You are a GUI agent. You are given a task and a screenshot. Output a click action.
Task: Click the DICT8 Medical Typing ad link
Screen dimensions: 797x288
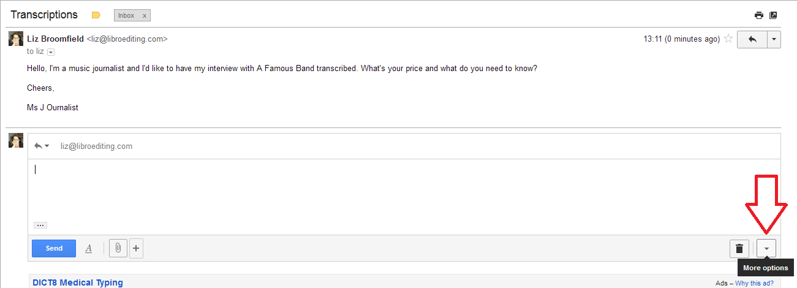77,282
